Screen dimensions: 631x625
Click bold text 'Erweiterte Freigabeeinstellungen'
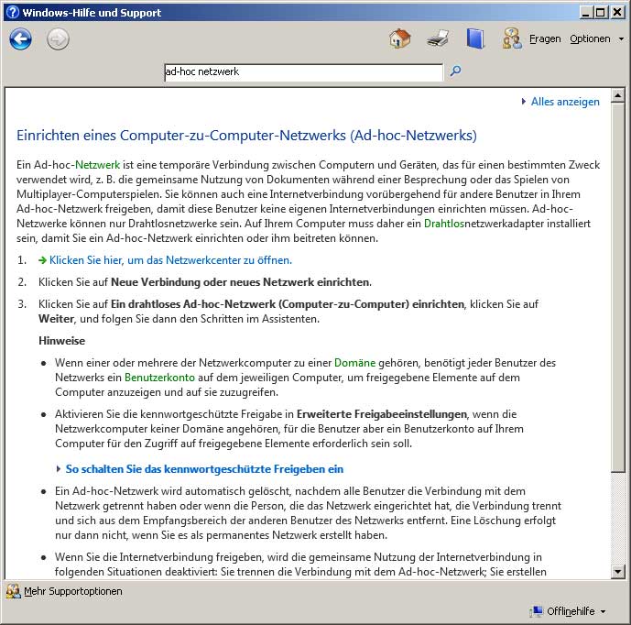[x=382, y=414]
